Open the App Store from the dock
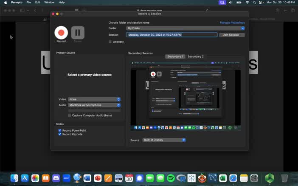The image size is (298, 186). pos(25,178)
